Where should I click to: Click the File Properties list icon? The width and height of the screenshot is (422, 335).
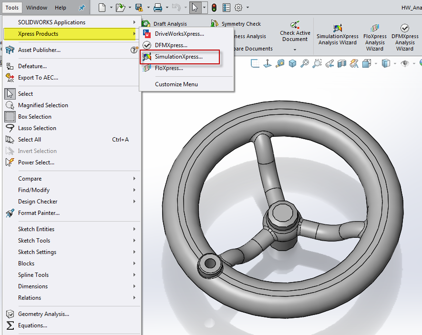pyautogui.click(x=226, y=8)
